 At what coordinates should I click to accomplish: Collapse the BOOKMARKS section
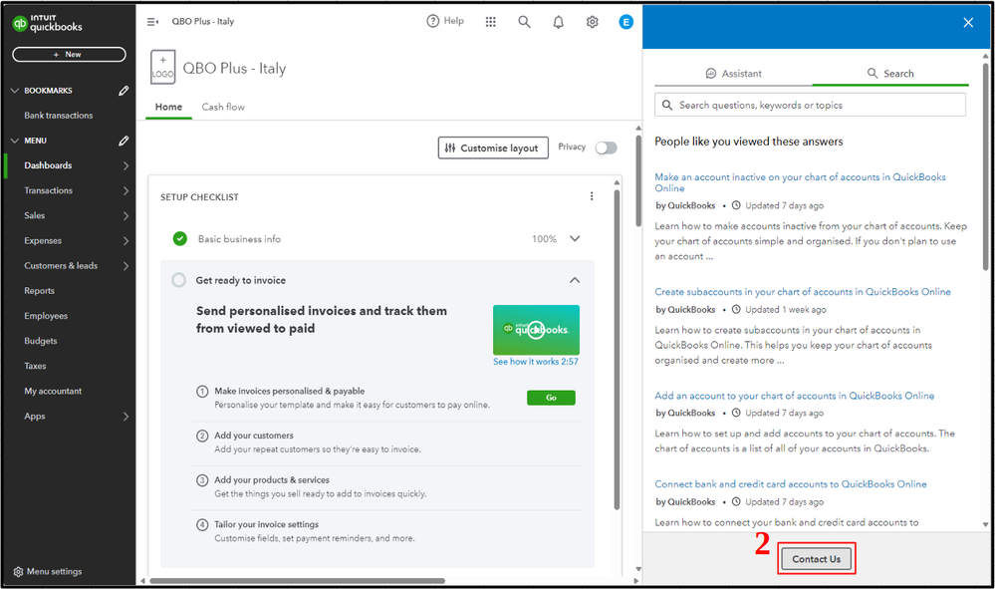(15, 91)
